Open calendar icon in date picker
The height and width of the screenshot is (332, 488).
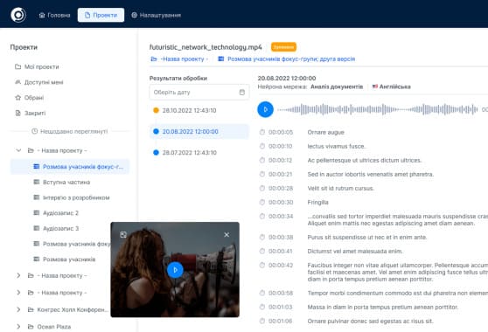[x=242, y=93]
